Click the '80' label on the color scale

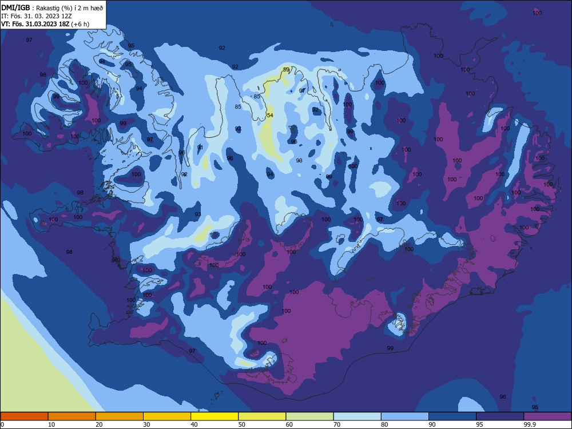pyautogui.click(x=384, y=424)
